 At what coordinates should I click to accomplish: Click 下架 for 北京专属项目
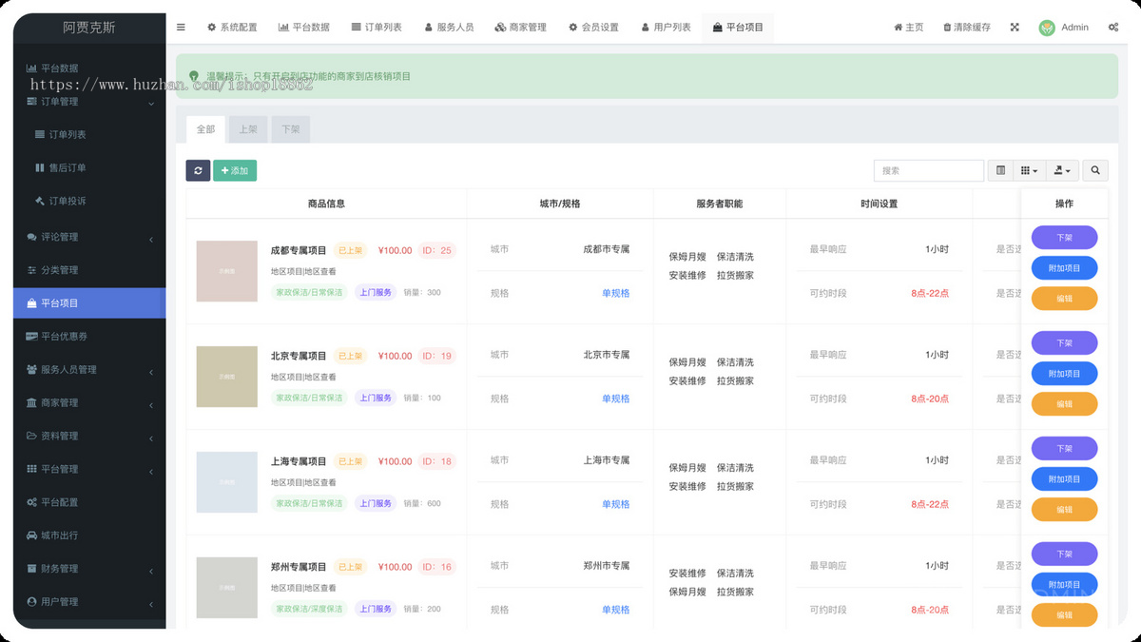click(1064, 343)
